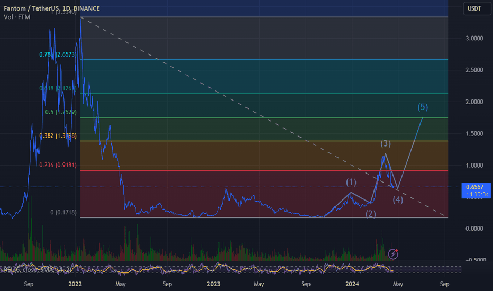The image size is (493, 291).
Task: Click the lightning bolt alert icon
Action: (394, 253)
